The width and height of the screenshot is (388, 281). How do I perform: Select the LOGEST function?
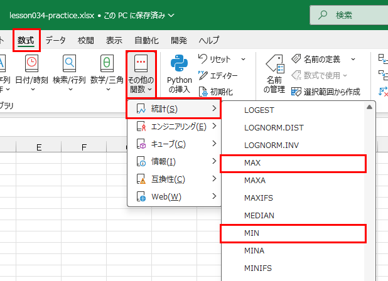pyautogui.click(x=293, y=110)
